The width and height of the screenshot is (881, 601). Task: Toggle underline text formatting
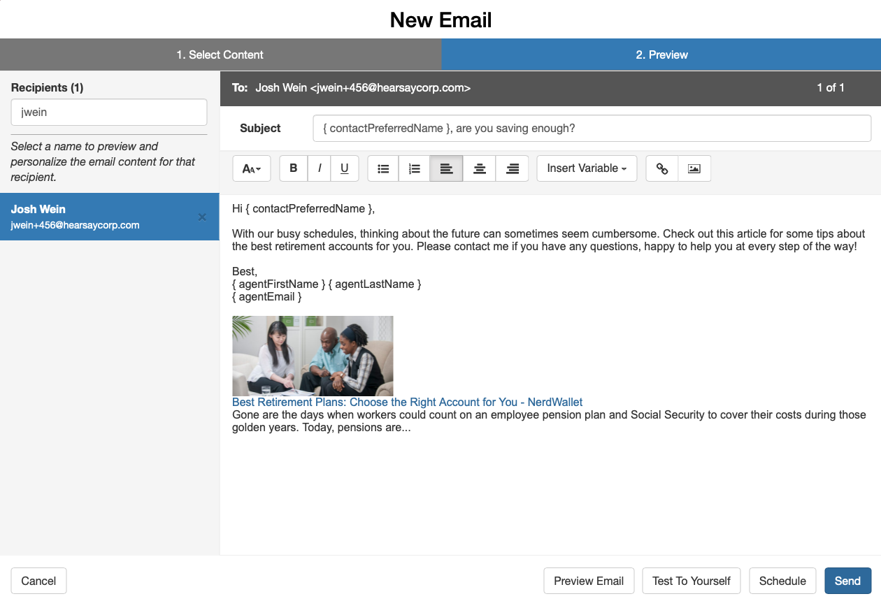pos(345,168)
